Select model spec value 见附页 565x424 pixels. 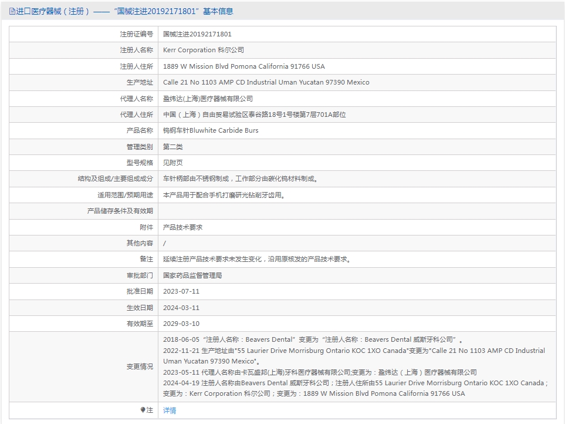point(173,163)
